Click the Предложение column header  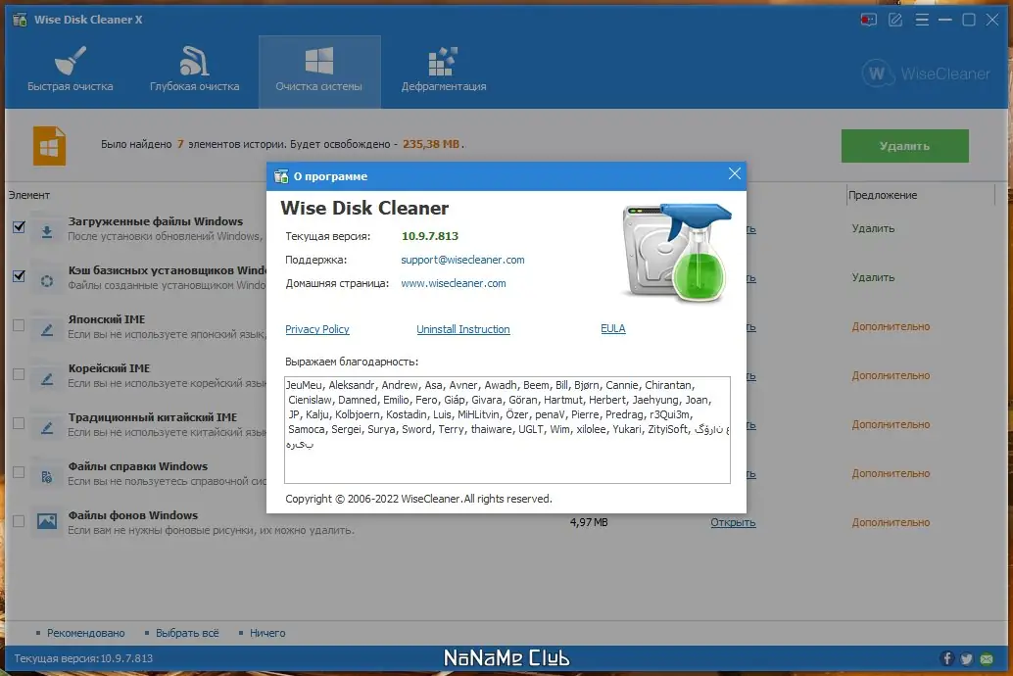(x=883, y=195)
